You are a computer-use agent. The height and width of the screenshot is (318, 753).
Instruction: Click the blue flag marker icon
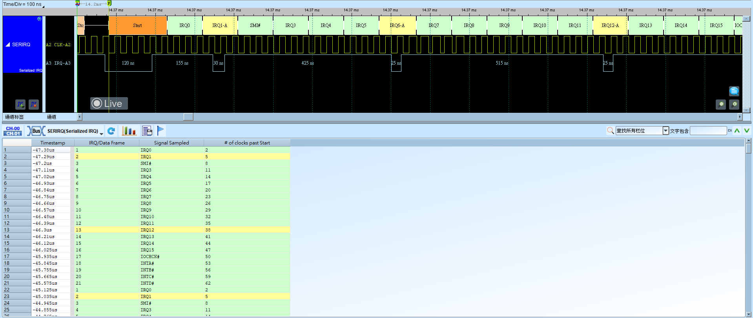(161, 130)
